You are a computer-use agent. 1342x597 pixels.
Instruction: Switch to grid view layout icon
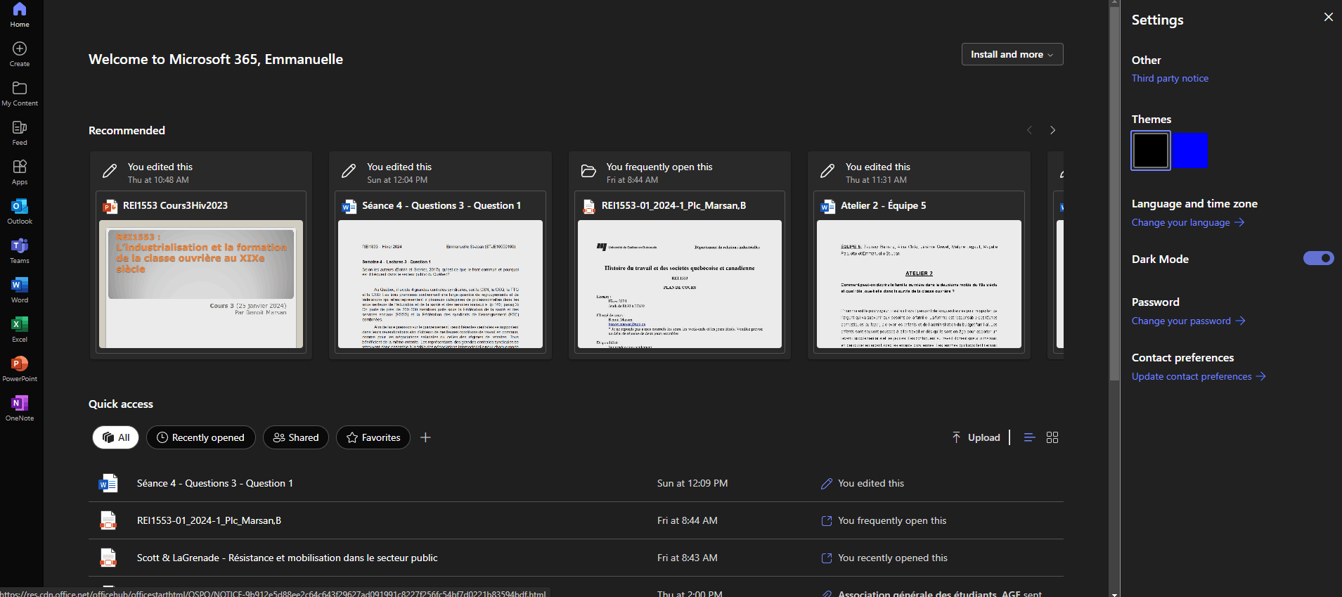1052,437
